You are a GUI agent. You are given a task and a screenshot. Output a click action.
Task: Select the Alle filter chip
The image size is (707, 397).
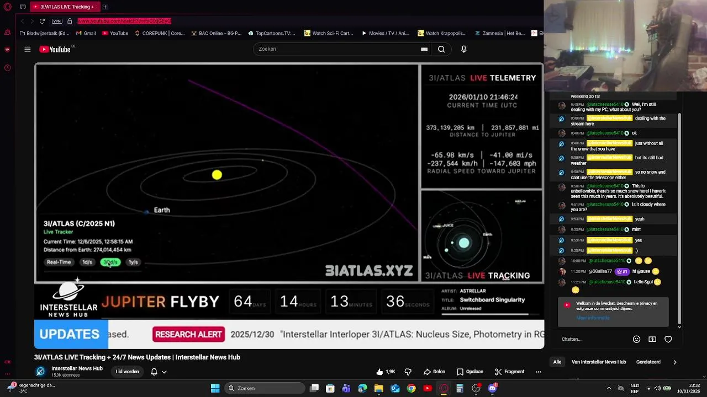pos(557,362)
